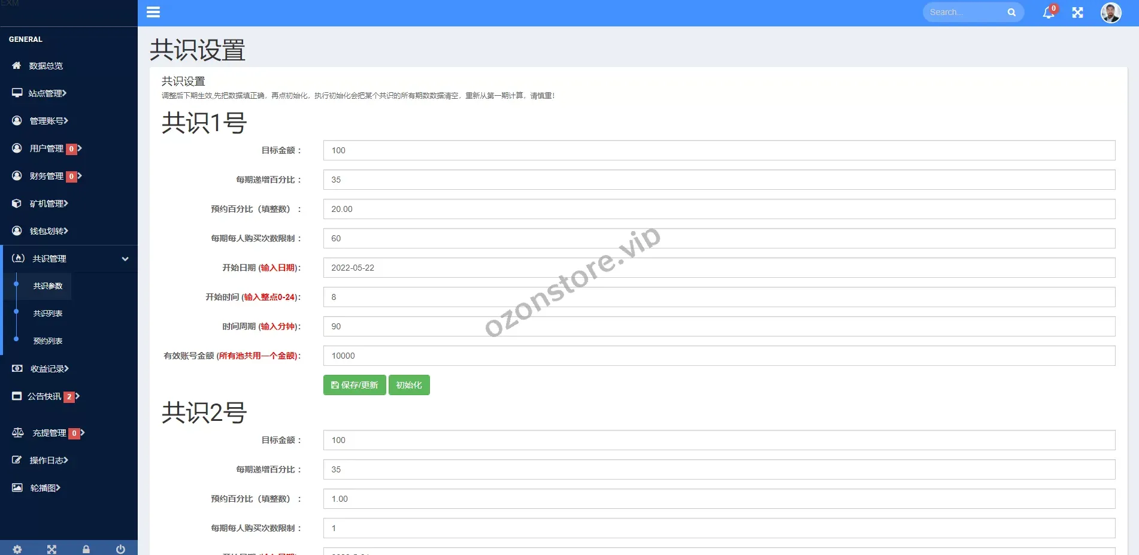Click the power logout icon in sidebar footer

pyautogui.click(x=120, y=549)
